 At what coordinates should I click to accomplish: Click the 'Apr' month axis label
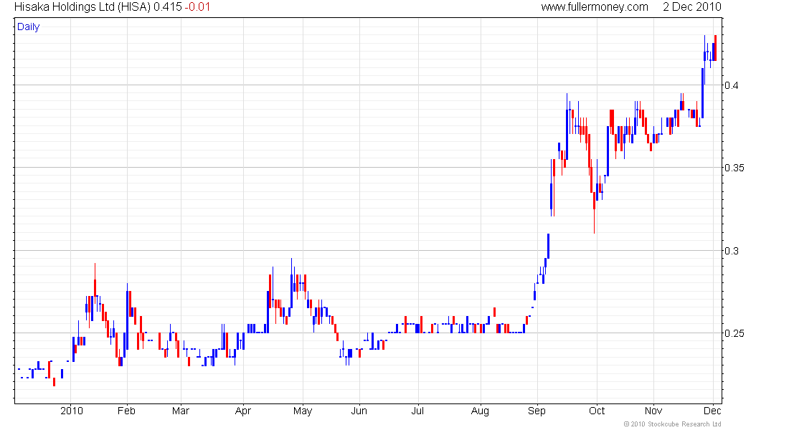[243, 411]
